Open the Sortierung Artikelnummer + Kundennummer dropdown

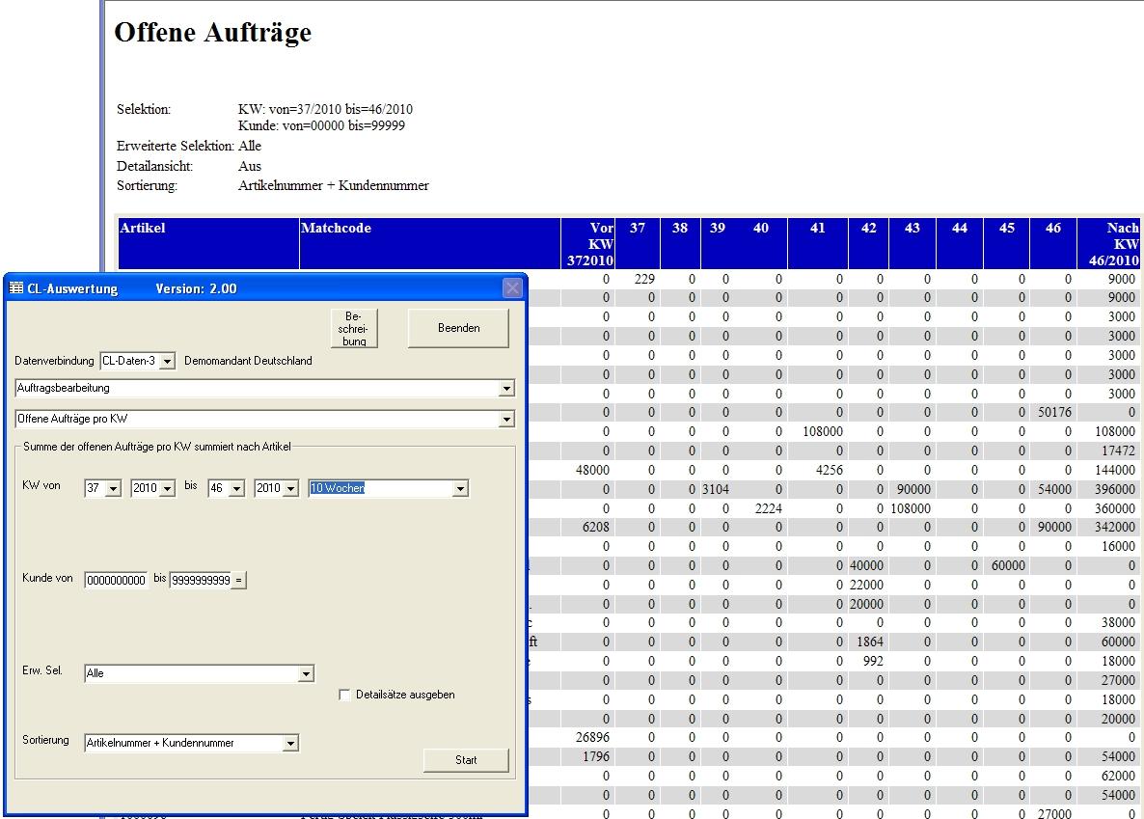pos(290,744)
